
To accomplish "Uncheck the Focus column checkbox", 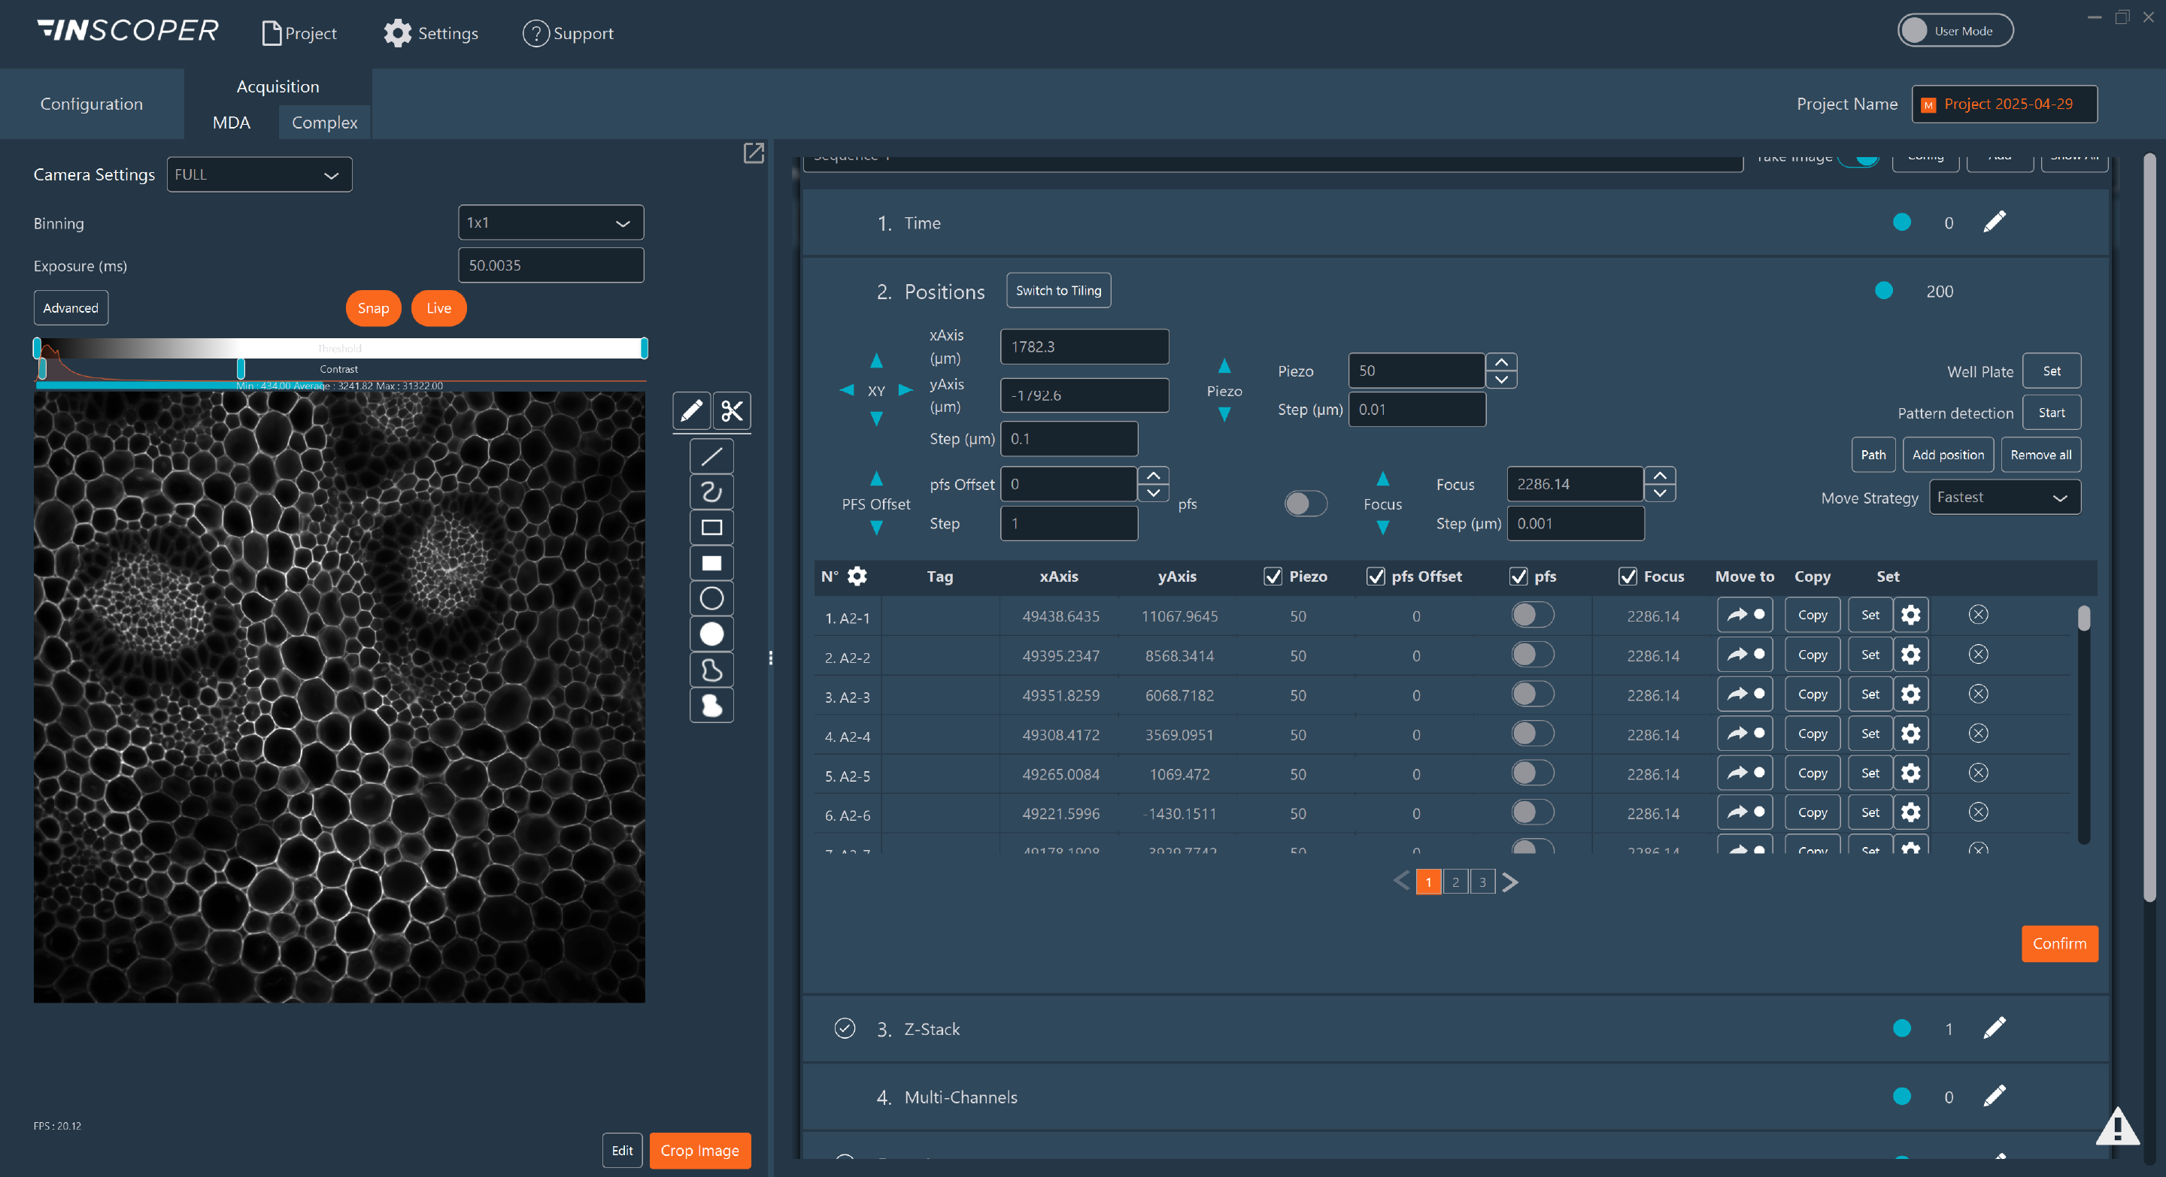I will pos(1628,576).
